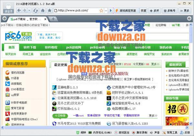The width and height of the screenshot is (194, 136).
Task: Click the 更多>> link in 最近更新
Action: click(155, 64)
